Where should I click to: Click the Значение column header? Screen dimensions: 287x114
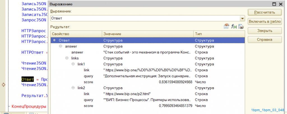pyautogui.click(x=147, y=34)
